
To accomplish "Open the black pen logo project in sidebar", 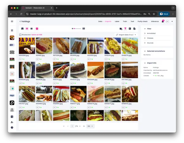I will coord(12,103).
